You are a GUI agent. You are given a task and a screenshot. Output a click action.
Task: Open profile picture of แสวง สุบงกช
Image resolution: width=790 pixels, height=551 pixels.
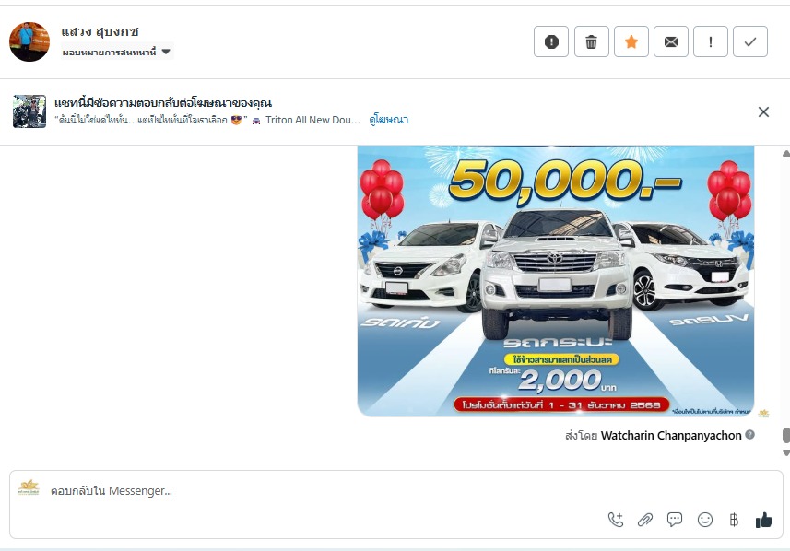tap(29, 41)
